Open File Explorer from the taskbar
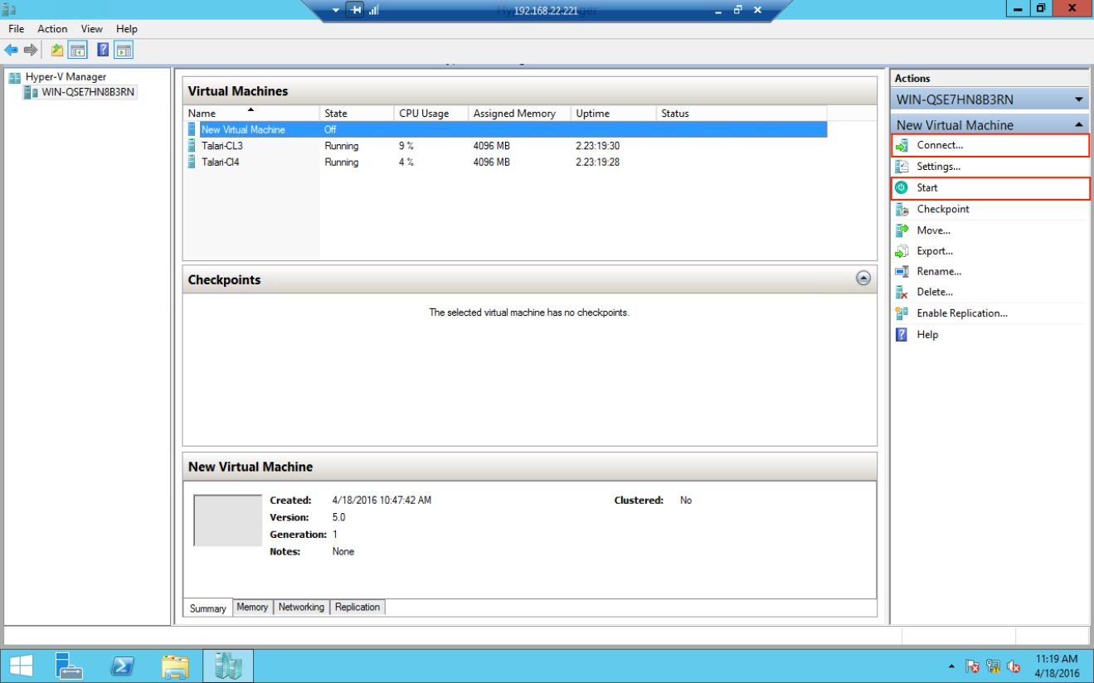The height and width of the screenshot is (683, 1094). tap(175, 666)
